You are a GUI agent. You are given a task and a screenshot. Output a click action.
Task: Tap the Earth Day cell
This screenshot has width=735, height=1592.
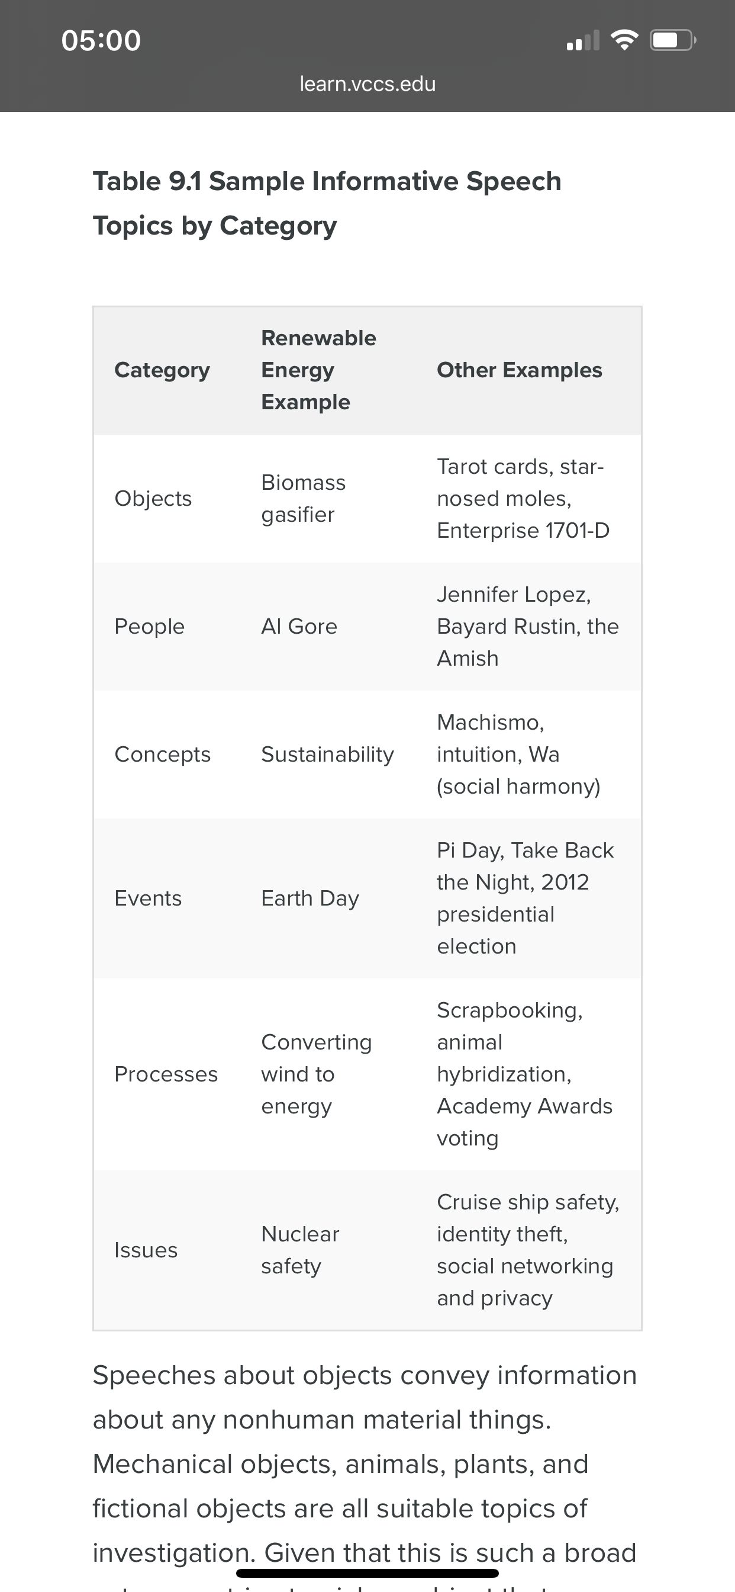[310, 898]
